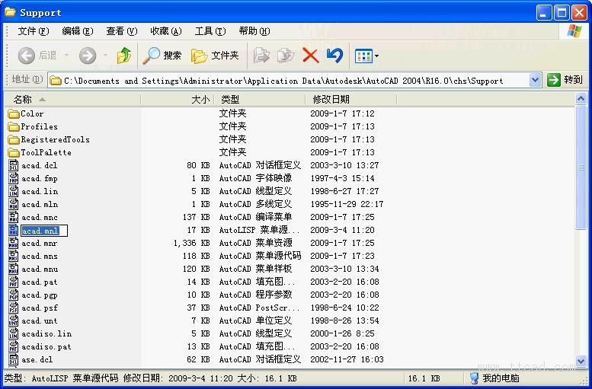592x389 pixels.
Task: Open the Views icon button
Action: point(363,56)
